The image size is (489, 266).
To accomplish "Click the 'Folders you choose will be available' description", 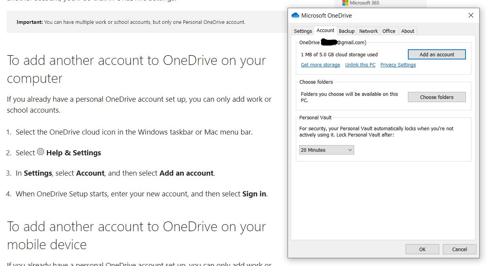I will coord(350,97).
